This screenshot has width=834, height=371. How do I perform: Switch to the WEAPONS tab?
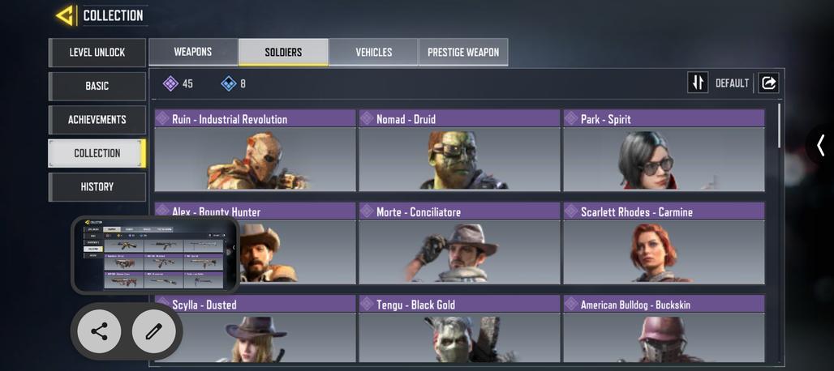click(x=193, y=52)
